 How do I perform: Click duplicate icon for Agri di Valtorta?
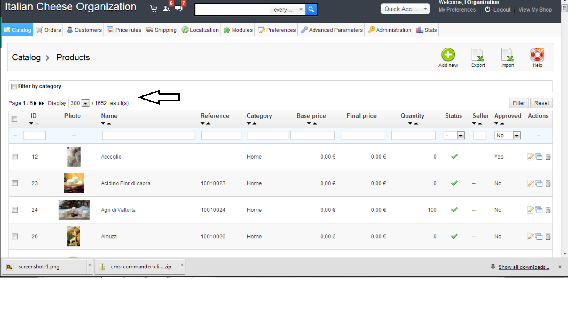[x=539, y=210]
